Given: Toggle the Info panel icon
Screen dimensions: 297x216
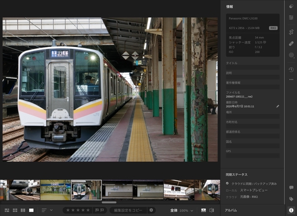Looking at the screenshot, I should pyautogui.click(x=291, y=210).
